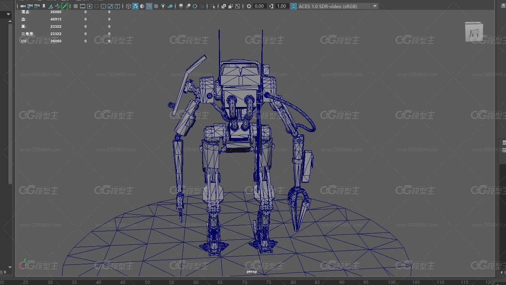Toggle the 2D Pan/Zoom icon
Viewport: 506px width, 285px height.
58,6
